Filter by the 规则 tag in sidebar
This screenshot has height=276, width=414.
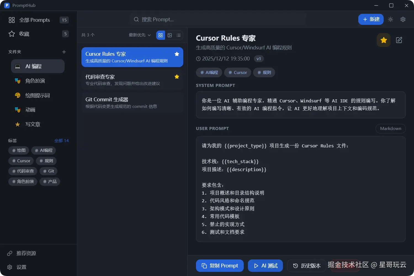point(46,161)
